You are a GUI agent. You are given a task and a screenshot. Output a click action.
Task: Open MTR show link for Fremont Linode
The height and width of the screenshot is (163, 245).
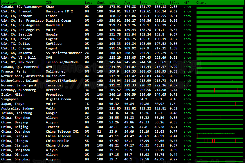[187, 16]
